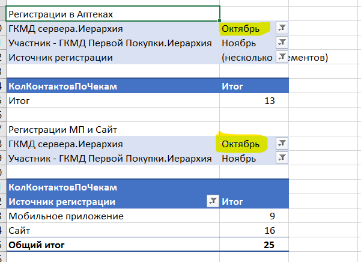The height and width of the screenshot is (262, 361).
Task: Click highlighted Октябрь cell in МП и Сайт table
Action: click(x=241, y=144)
